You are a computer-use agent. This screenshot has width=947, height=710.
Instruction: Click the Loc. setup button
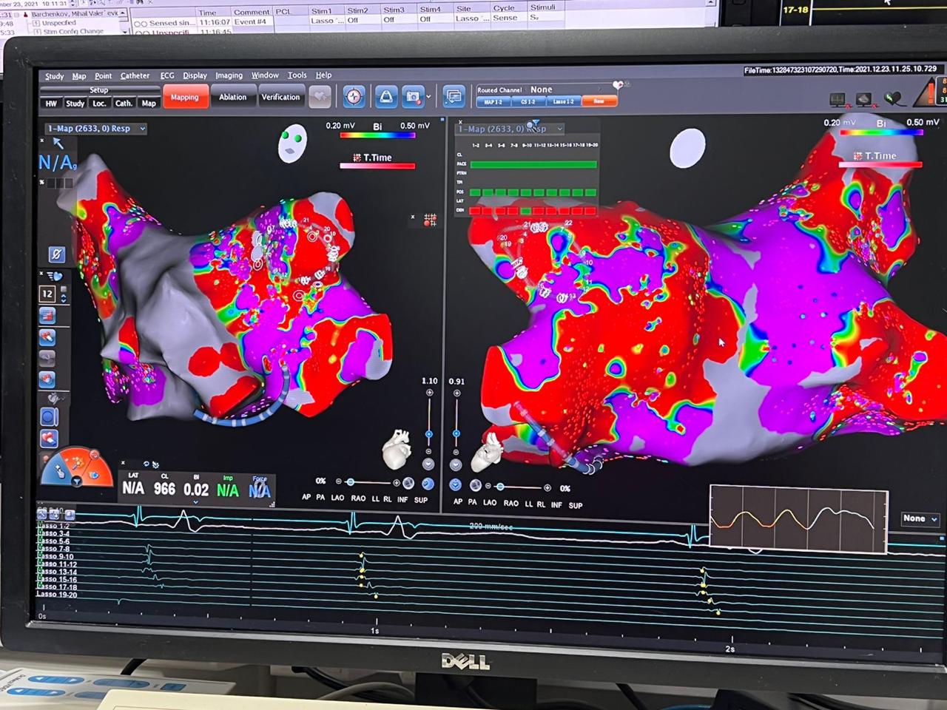(99, 104)
